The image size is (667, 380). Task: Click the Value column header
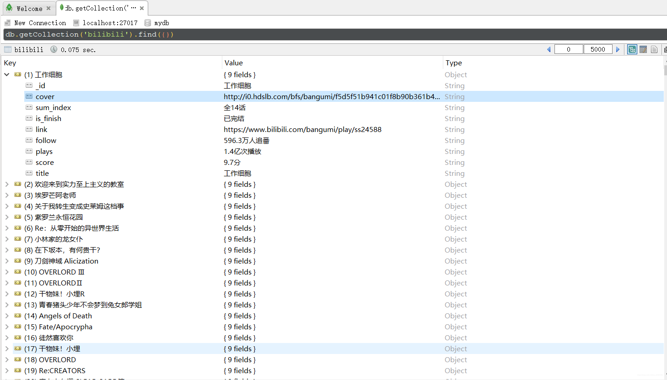click(234, 63)
